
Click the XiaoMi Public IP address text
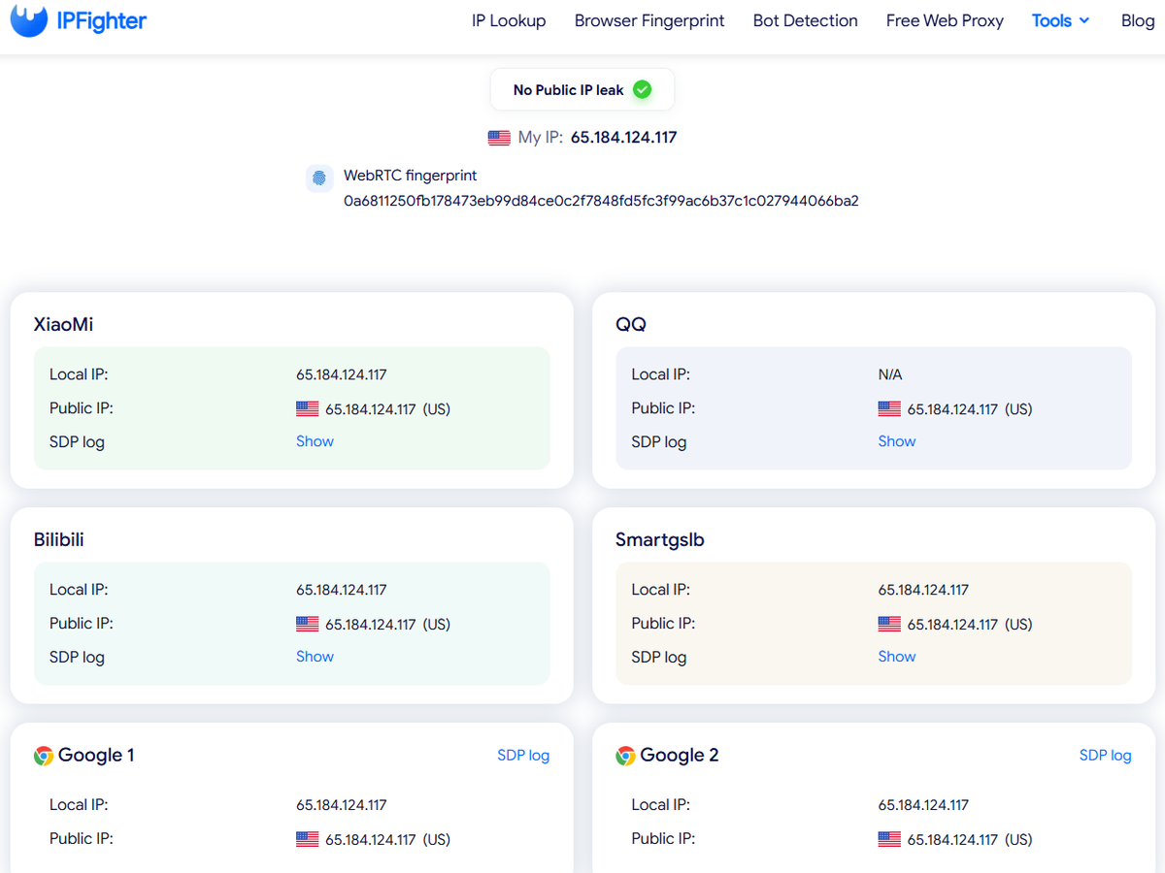pos(371,409)
